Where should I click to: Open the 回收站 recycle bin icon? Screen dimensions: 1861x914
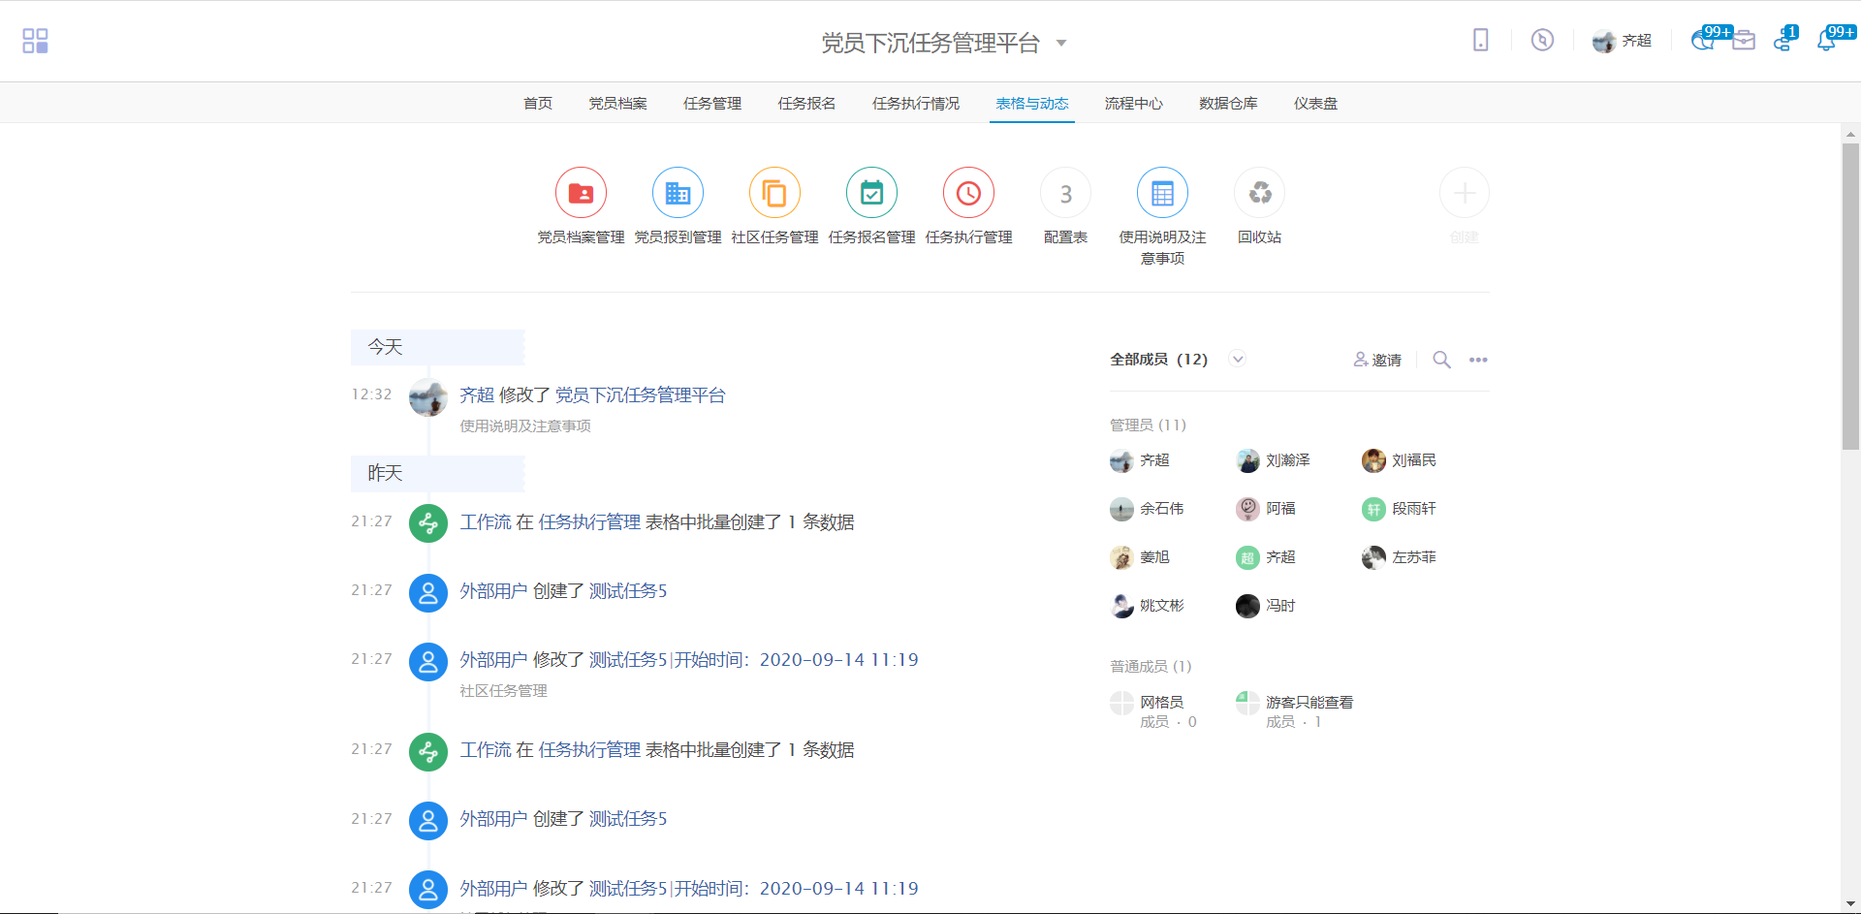[x=1259, y=194]
